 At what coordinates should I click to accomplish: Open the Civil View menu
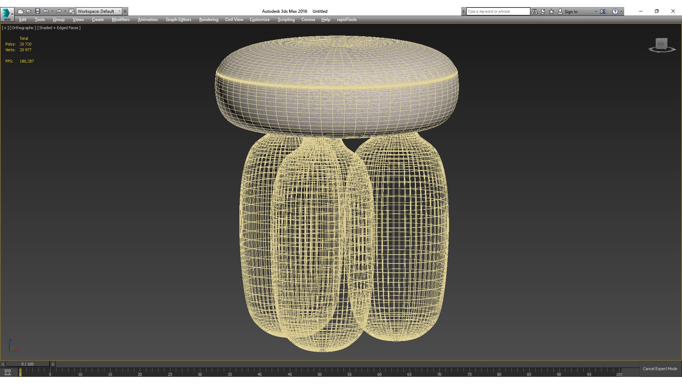pyautogui.click(x=234, y=20)
